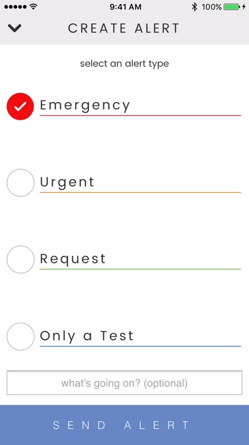
Task: Tap the Emergency alert type label
Action: coord(85,106)
